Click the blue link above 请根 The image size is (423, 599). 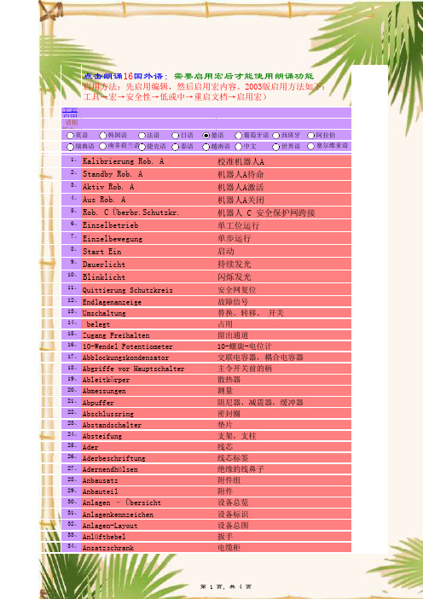[x=70, y=113]
